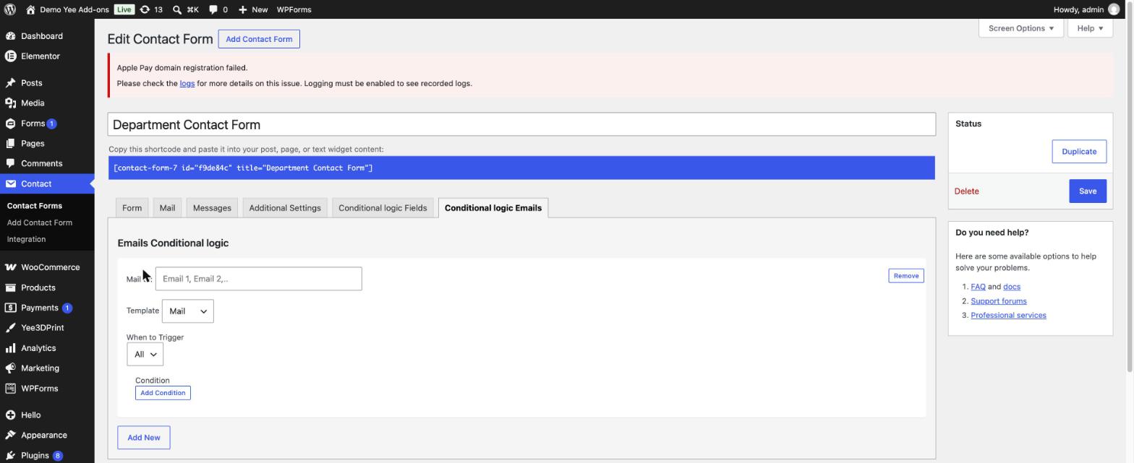
Task: Click the Add New button
Action: pos(144,438)
